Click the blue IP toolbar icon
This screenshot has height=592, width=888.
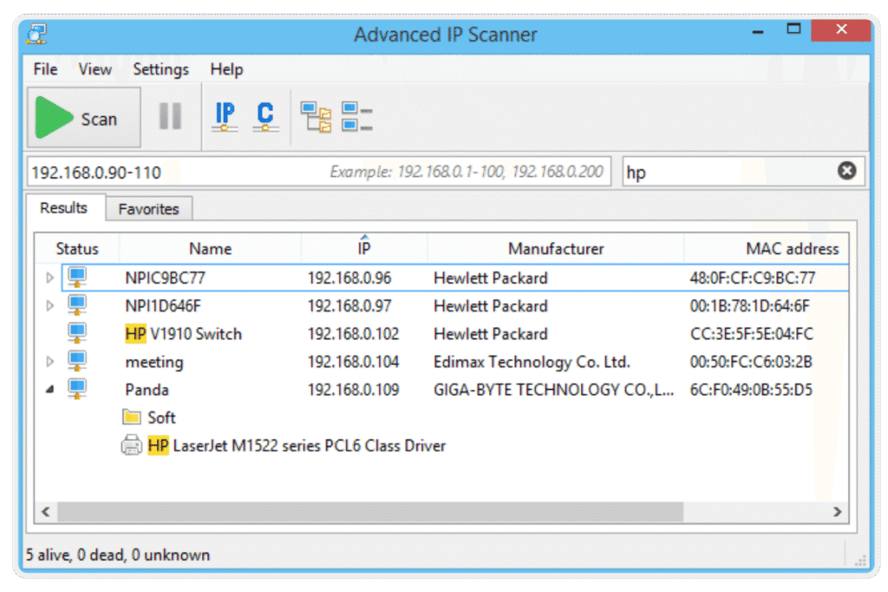(x=225, y=117)
